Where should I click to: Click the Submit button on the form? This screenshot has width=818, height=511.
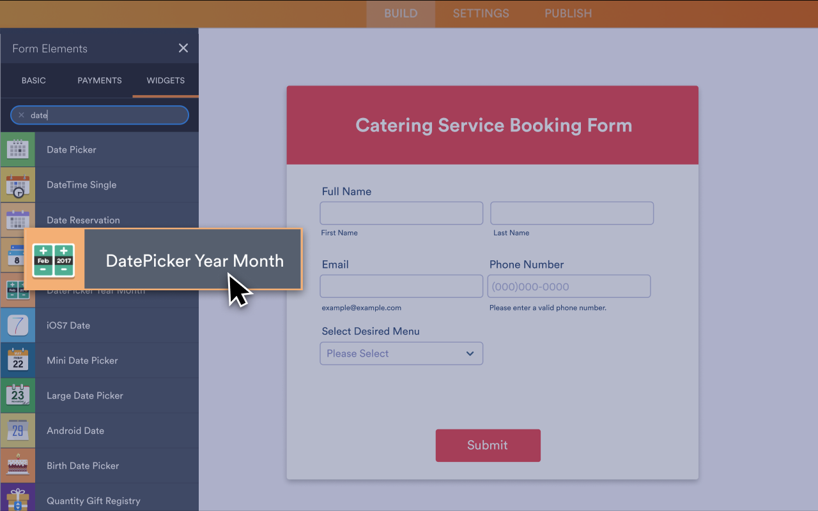pyautogui.click(x=488, y=445)
